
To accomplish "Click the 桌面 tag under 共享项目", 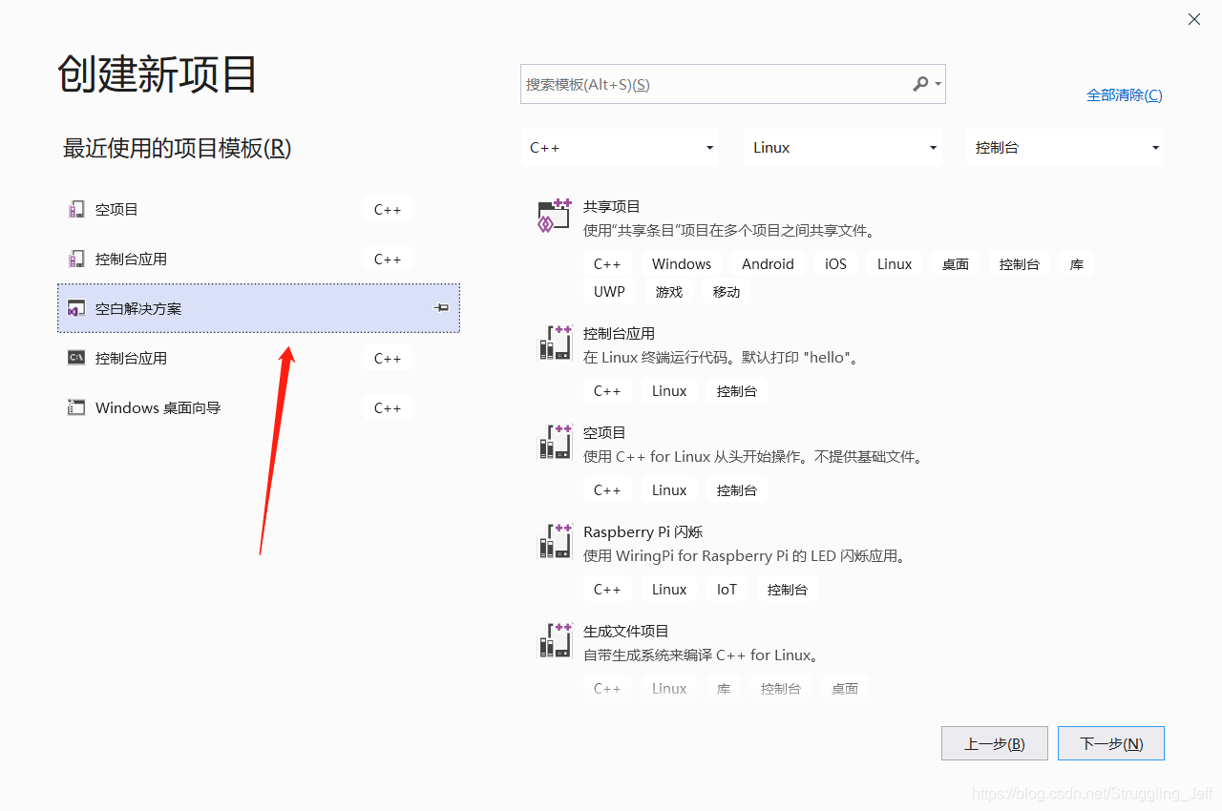I will [956, 264].
